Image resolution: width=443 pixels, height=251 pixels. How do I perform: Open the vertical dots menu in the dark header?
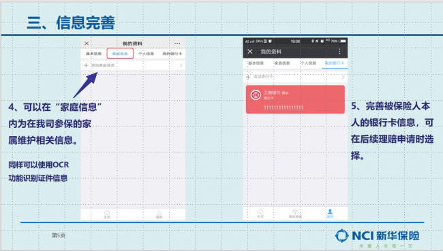click(339, 52)
